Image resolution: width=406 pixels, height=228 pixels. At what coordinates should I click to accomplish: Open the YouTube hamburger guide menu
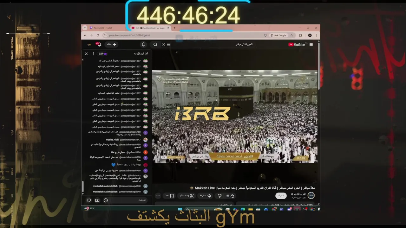tap(311, 45)
